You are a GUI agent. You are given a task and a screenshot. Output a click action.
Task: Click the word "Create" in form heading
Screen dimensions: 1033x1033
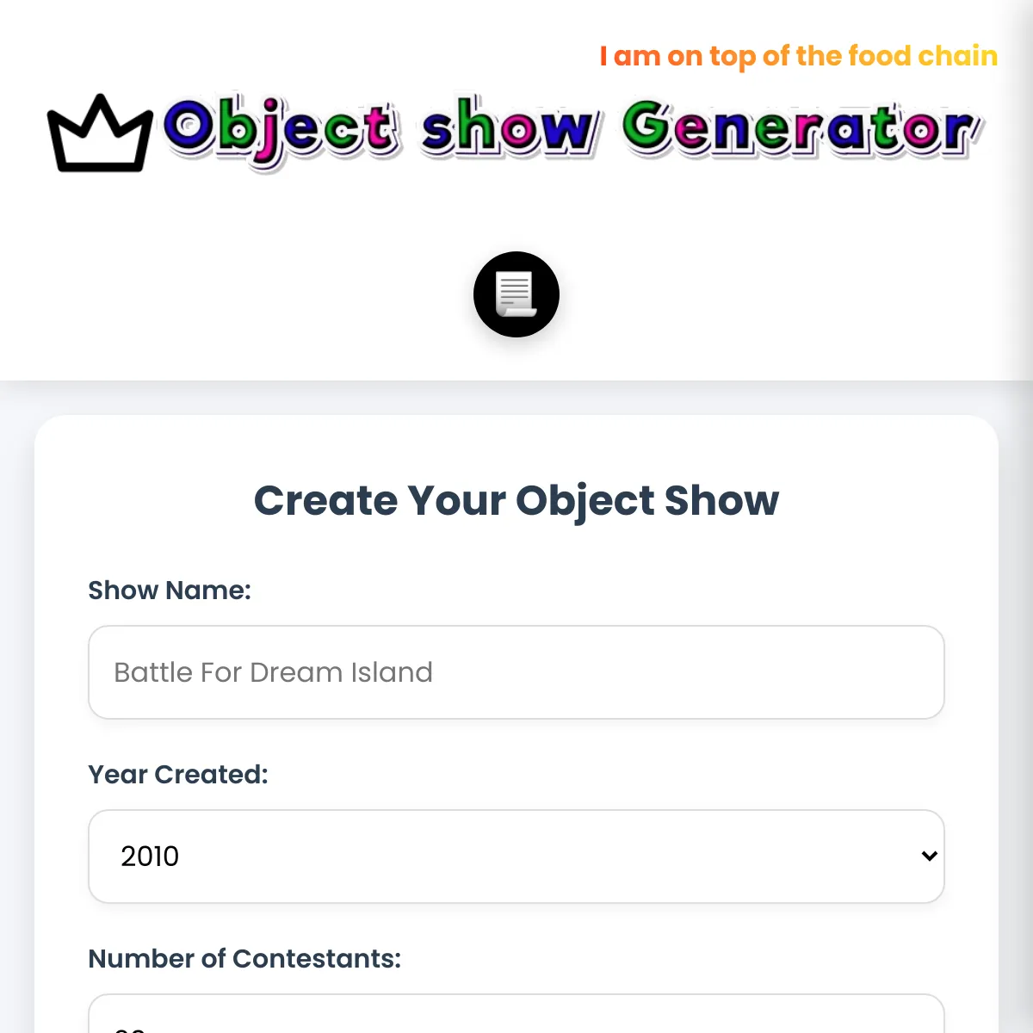(325, 501)
